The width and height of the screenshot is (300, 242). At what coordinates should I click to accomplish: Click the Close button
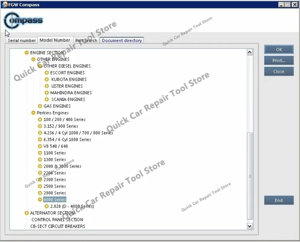click(x=279, y=72)
